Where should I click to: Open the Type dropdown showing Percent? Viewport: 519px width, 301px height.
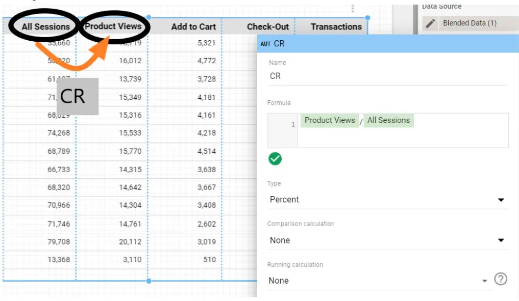pyautogui.click(x=388, y=200)
